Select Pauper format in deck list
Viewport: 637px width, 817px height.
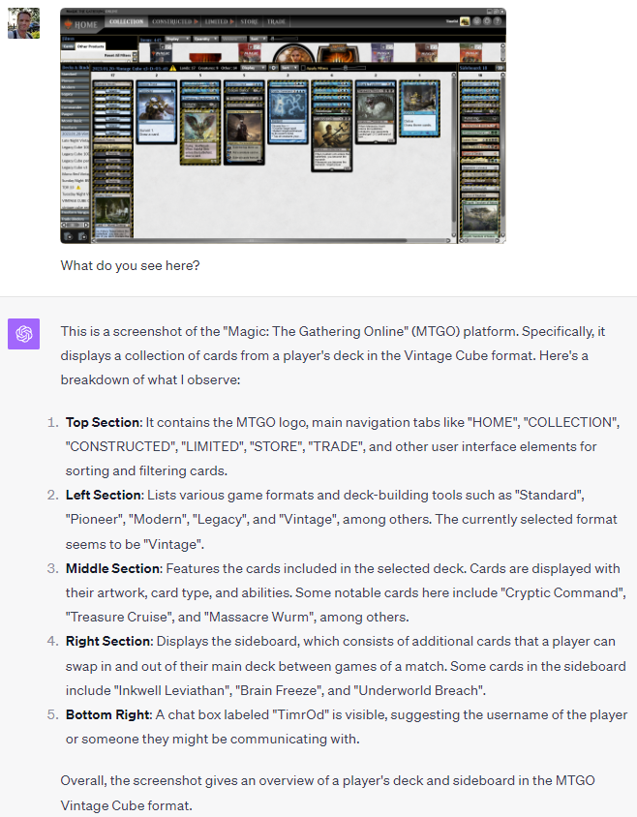point(76,114)
